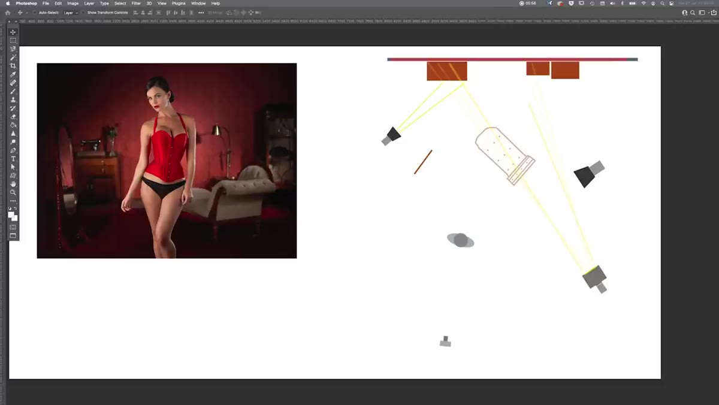This screenshot has height=405, width=719.
Task: Toggle Quick Mask mode
Action: pyautogui.click(x=13, y=227)
